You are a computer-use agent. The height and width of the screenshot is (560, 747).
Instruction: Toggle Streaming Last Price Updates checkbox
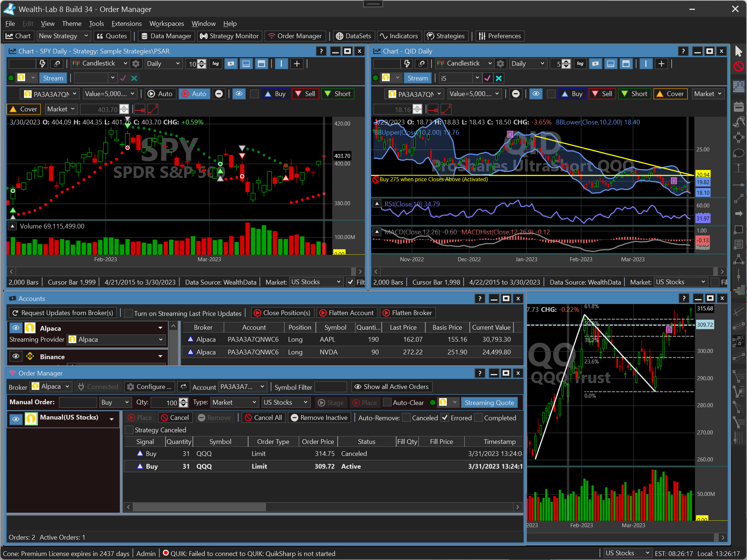tap(128, 313)
